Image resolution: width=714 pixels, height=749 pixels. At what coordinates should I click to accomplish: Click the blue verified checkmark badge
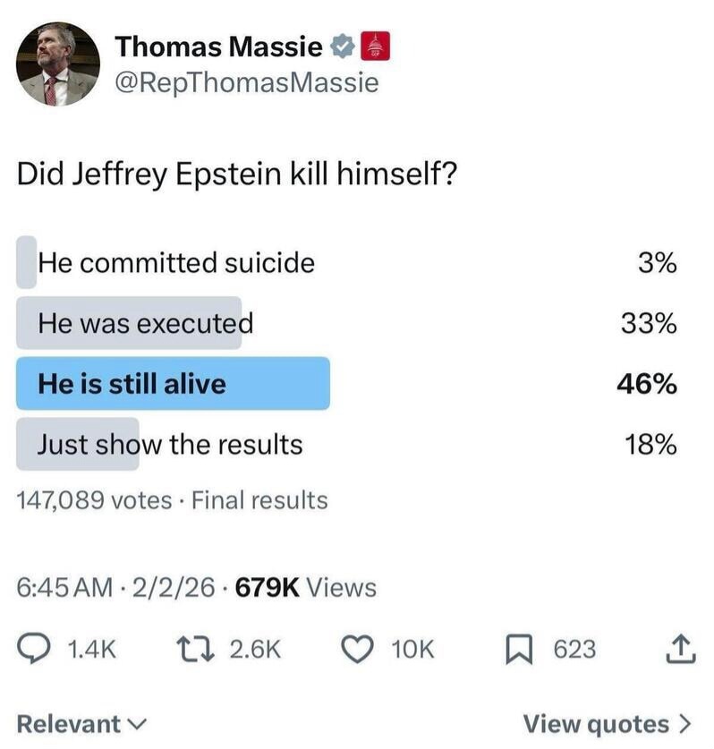[342, 44]
